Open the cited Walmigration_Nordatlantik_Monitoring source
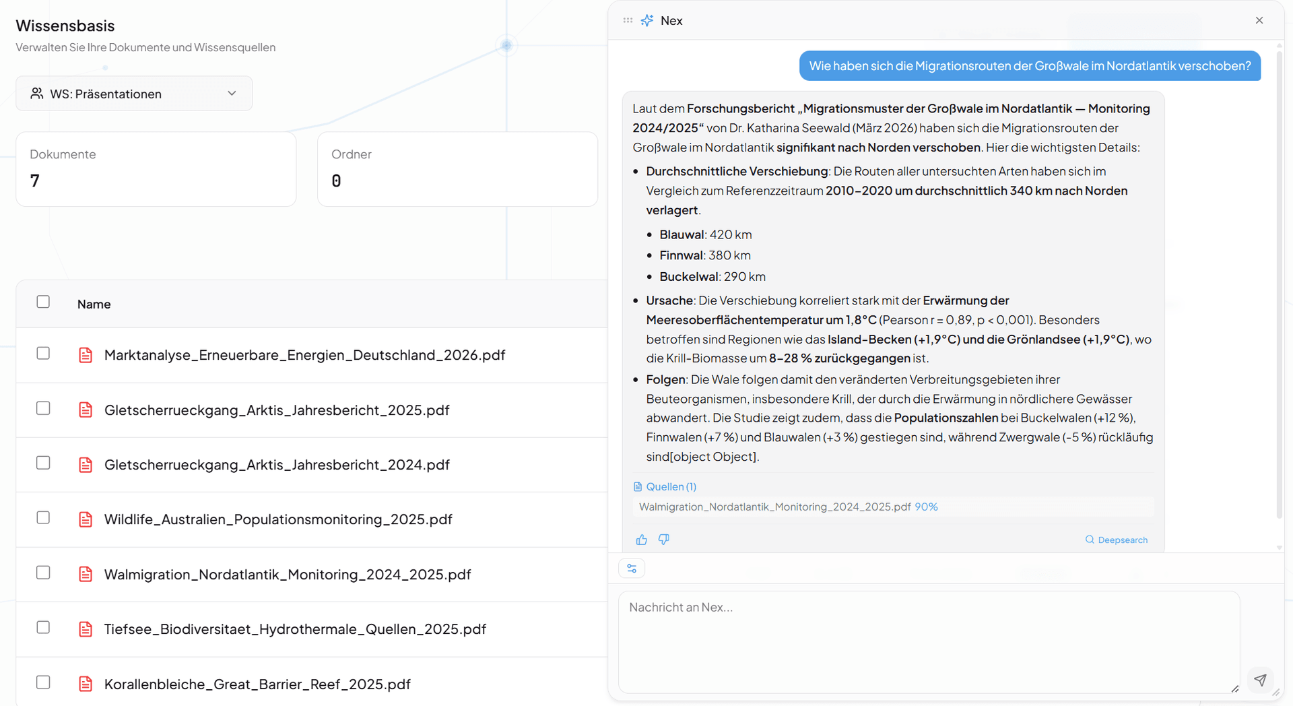Viewport: 1293px width, 706px height. click(774, 507)
